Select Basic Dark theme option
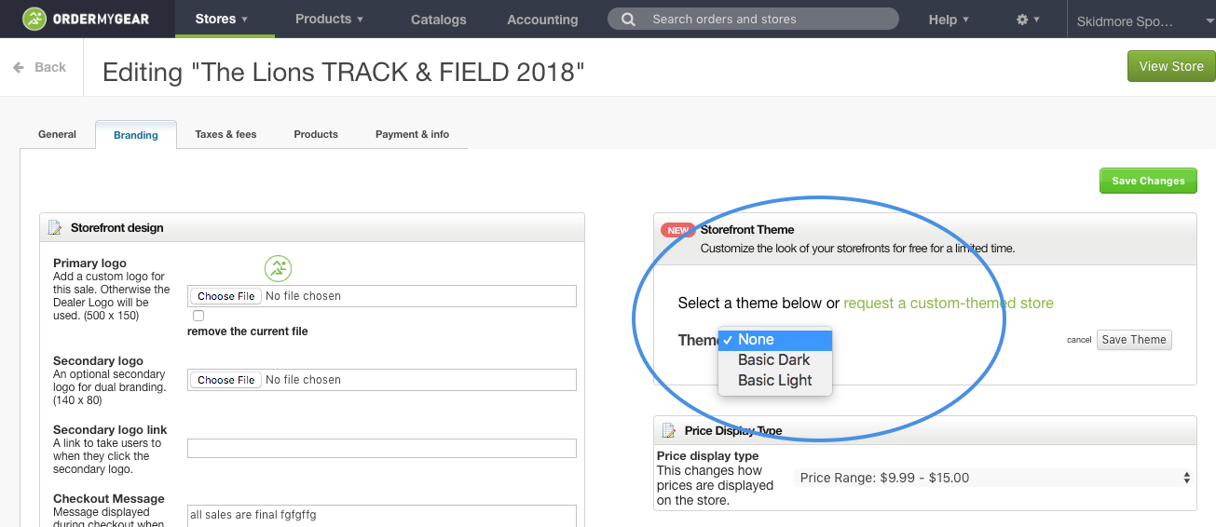This screenshot has height=527, width=1216. (774, 359)
